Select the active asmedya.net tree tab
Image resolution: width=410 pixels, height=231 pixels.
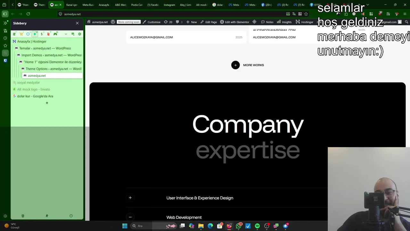52,76
